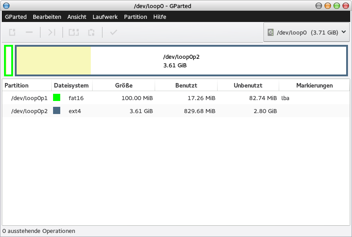Click the 17.26 MiB used value
Viewport: 352px width, 237px height.
click(x=201, y=98)
